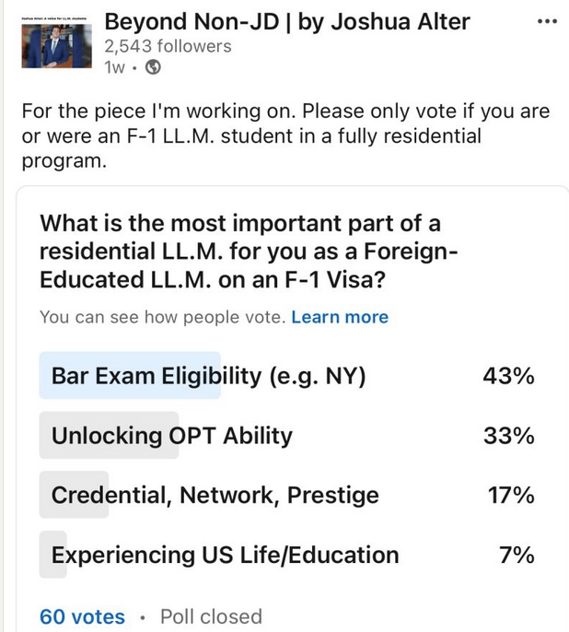The height and width of the screenshot is (632, 569).
Task: Pick the Experiencing US Life/Education option
Action: [225, 556]
